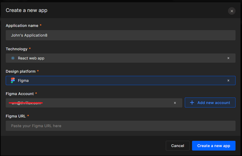Click the plus icon beside Add new account
Screen dimensions: 242x156
192,103
